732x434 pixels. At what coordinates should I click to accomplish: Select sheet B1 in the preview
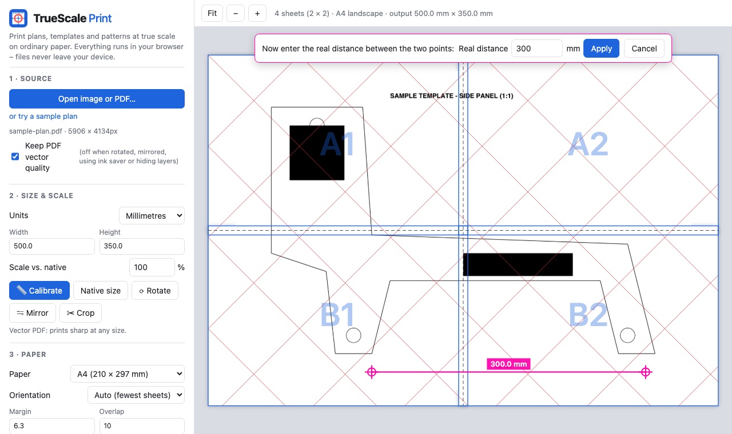(x=336, y=315)
